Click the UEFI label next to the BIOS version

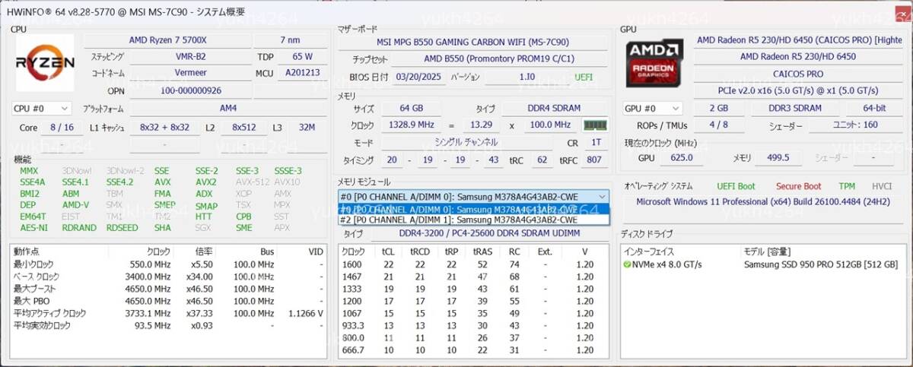(x=584, y=78)
